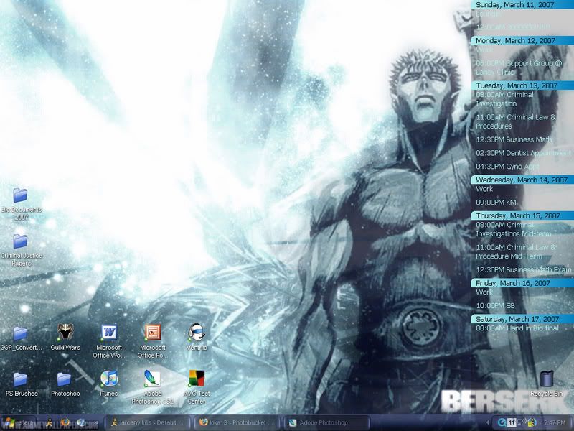Screen dimensions: 574x431
Task: Click the 04:30PM Gyno Appt event
Action: (x=507, y=167)
